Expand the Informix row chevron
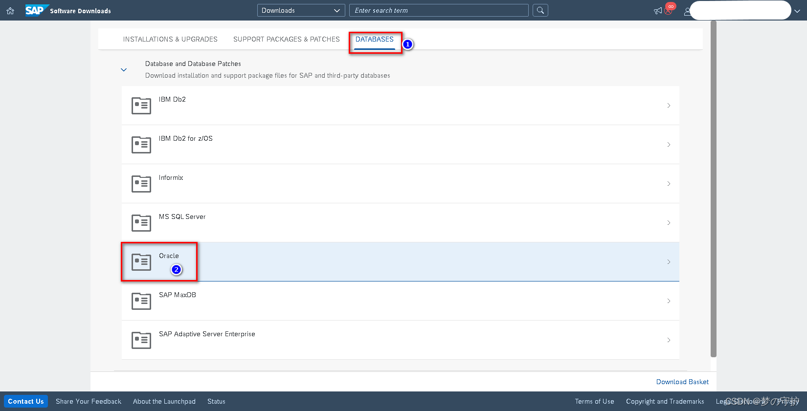This screenshot has width=807, height=411. pos(669,184)
